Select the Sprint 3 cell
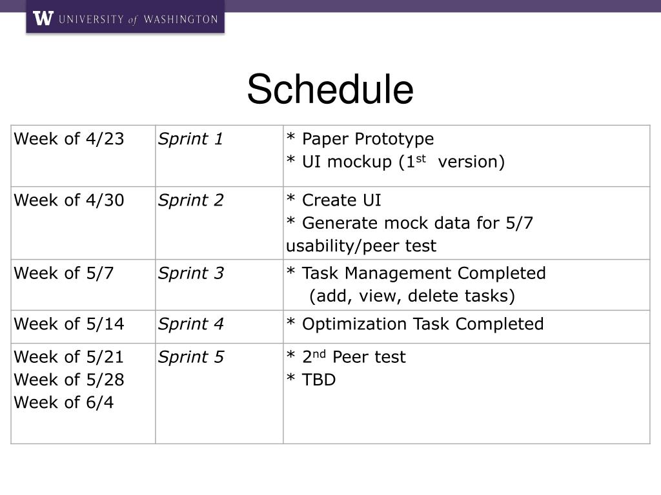 191,273
